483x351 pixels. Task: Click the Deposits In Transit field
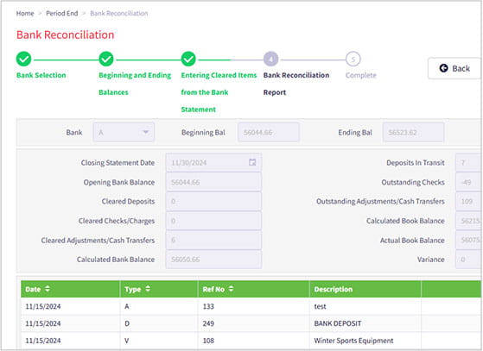click(x=468, y=162)
